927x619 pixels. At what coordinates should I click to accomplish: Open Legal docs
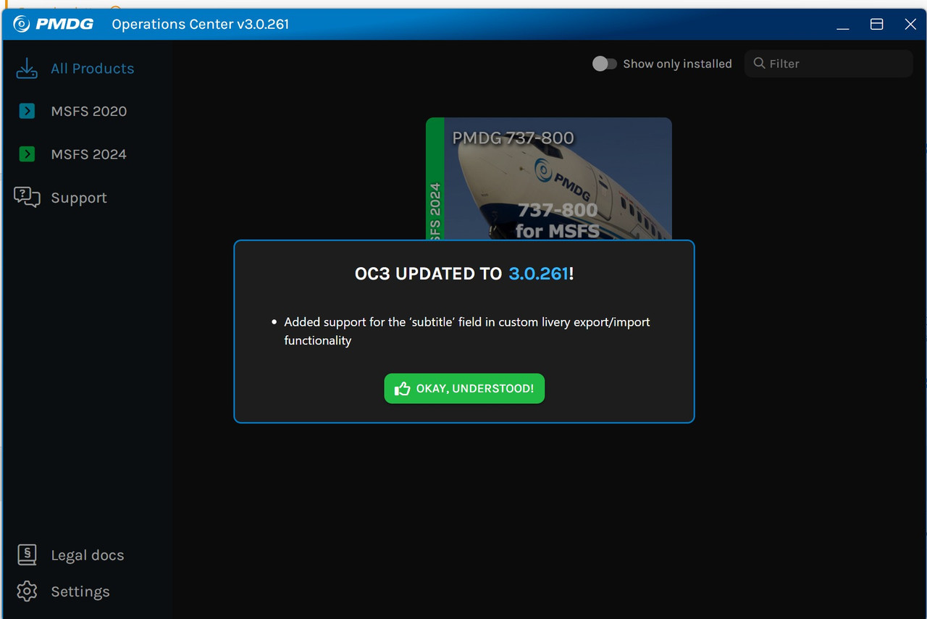pyautogui.click(x=88, y=555)
